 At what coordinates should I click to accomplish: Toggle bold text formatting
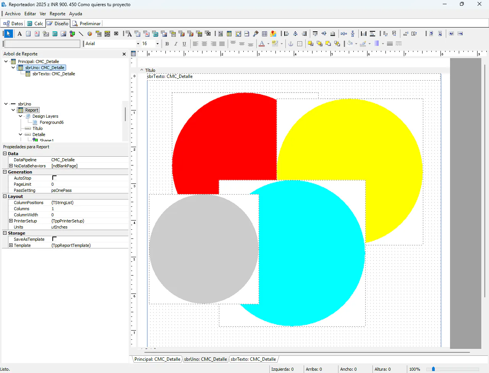167,44
